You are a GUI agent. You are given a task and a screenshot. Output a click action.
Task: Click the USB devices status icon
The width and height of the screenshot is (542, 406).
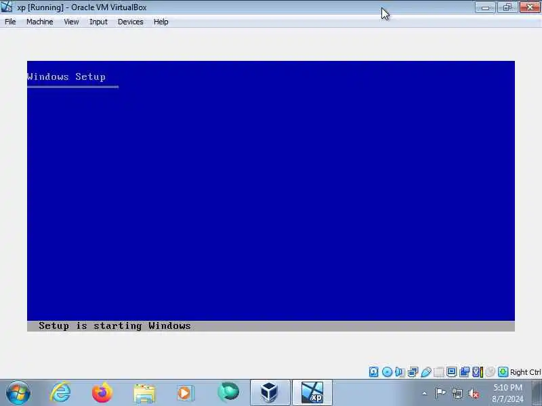pos(426,371)
